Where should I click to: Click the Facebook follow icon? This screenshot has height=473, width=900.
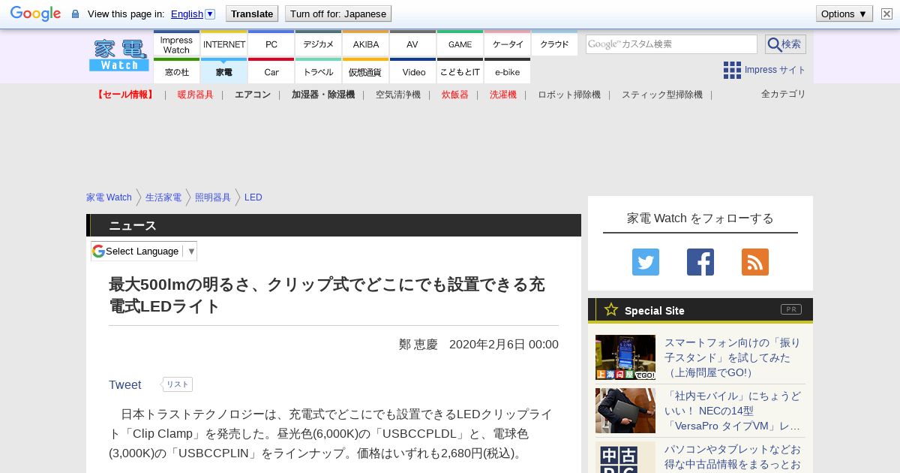point(700,262)
